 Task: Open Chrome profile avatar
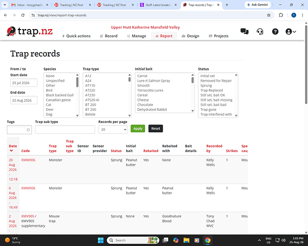tap(294, 15)
